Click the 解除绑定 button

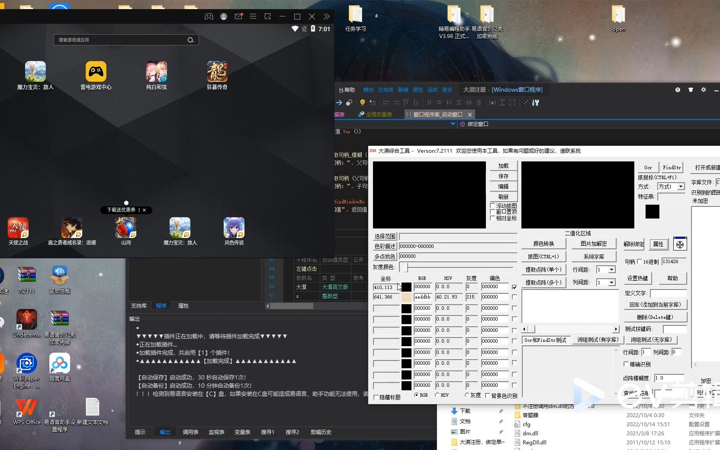[634, 244]
